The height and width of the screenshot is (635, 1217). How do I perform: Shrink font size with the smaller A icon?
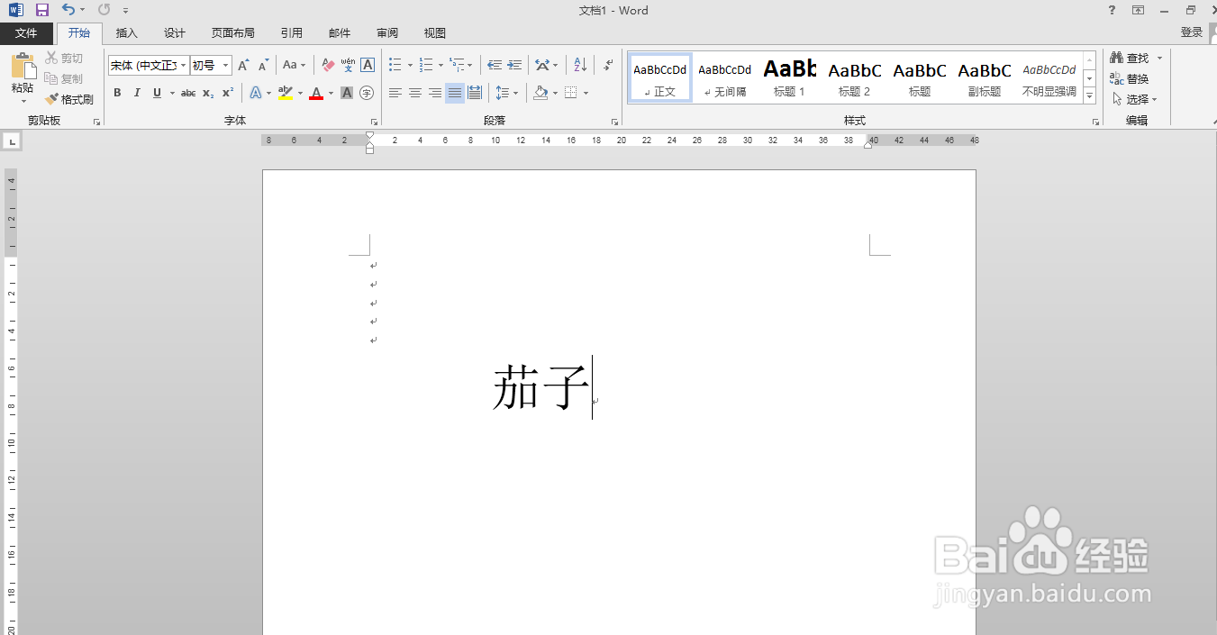tap(263, 65)
